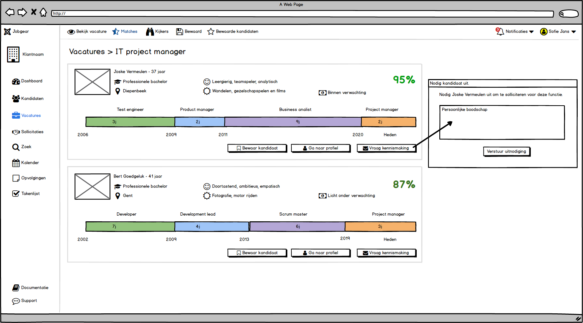Screen dimensions: 583x323
Task: Click the purple Business analist 9j bar
Action: (293, 122)
